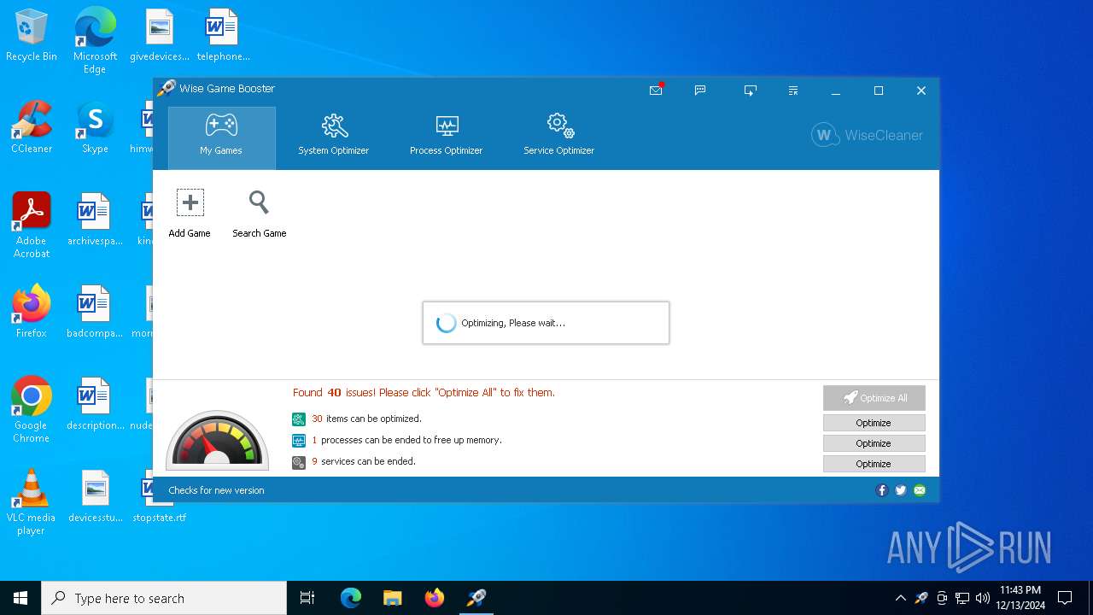Open the givedevices image file on desktop
This screenshot has width=1093, height=615.
[160, 35]
